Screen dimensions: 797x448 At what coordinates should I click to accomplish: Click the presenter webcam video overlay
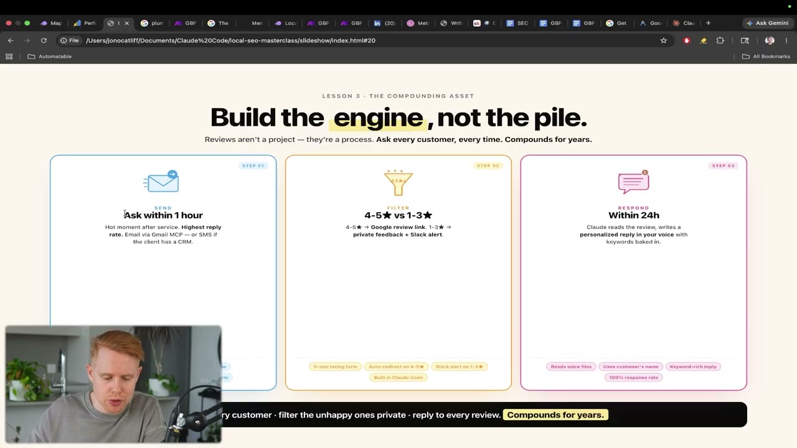(113, 385)
